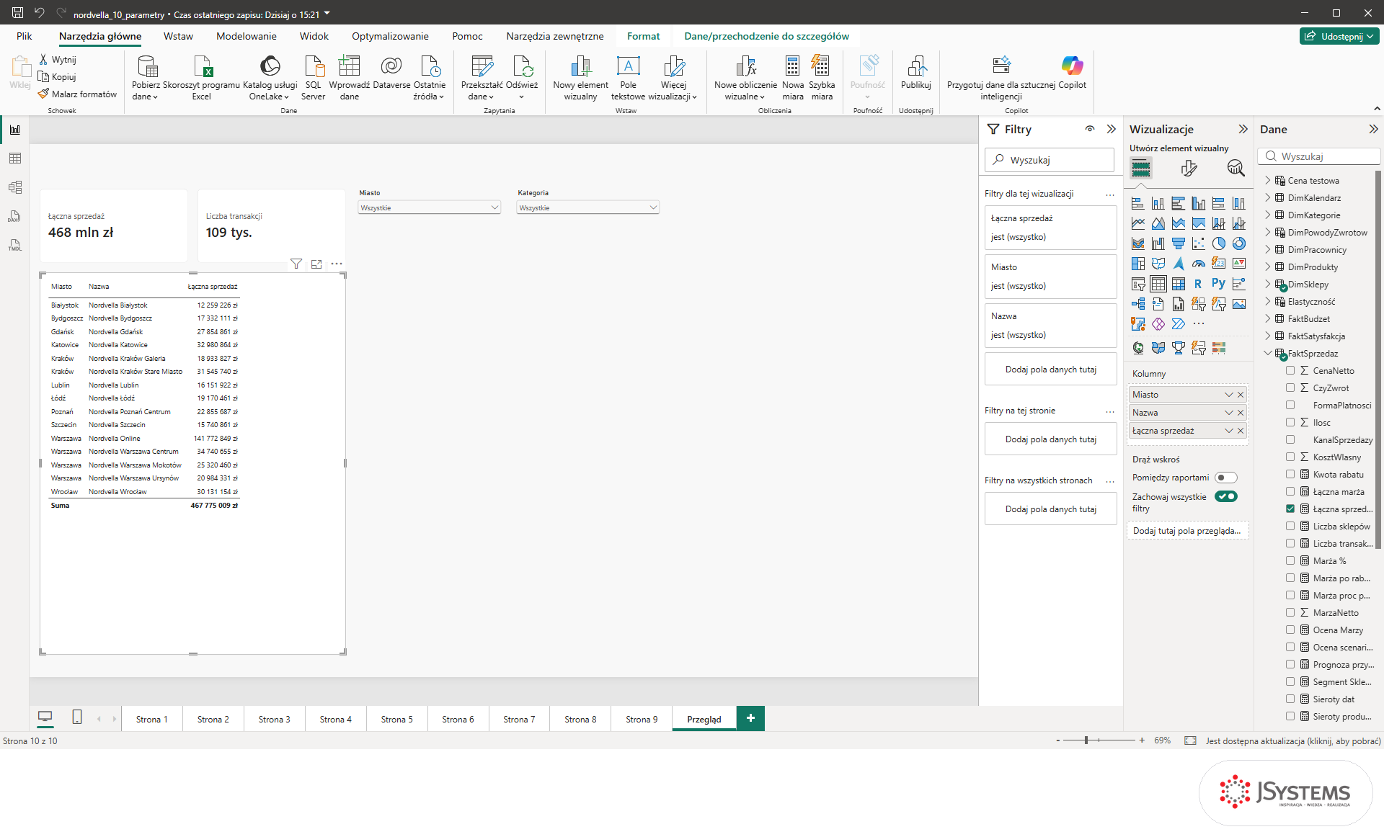Open Copilot from the ribbon
Viewport: 1384px width, 837px height.
coord(1072,72)
